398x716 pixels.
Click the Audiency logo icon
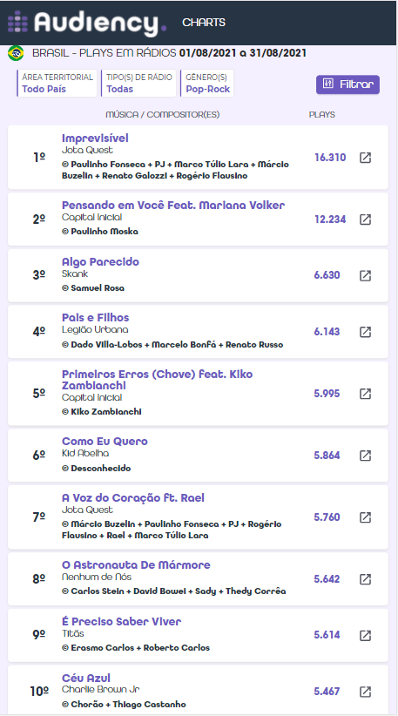tap(17, 22)
